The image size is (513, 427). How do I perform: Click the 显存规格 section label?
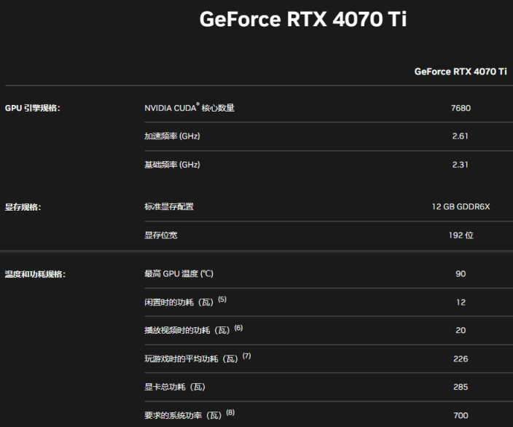[23, 207]
